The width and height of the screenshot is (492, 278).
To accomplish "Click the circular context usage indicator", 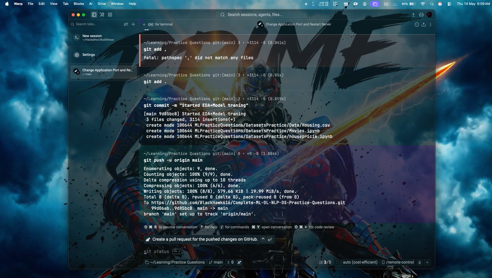I will (337, 262).
